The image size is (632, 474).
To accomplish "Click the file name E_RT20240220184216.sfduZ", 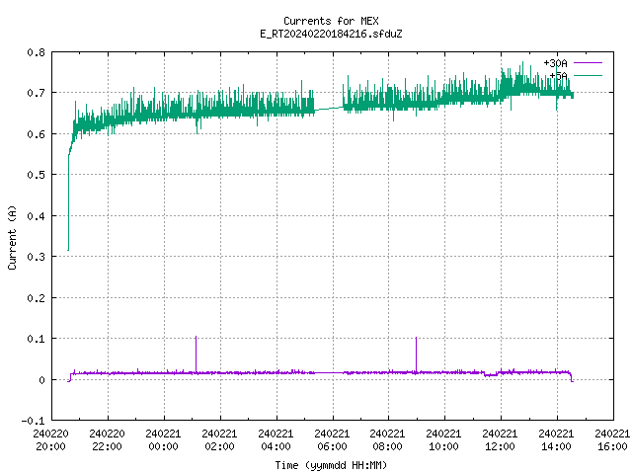I will (x=331, y=34).
